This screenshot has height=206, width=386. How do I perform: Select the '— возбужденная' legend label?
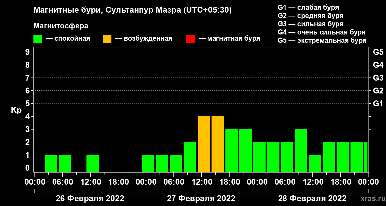coord(144,39)
